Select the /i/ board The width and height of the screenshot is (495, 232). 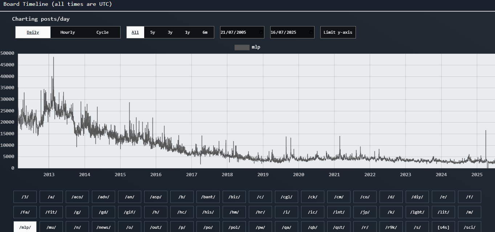tap(287, 212)
